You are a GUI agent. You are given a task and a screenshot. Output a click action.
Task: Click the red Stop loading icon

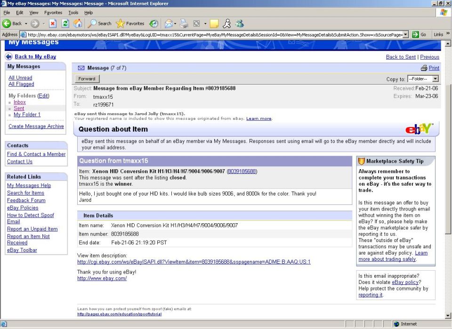point(52,23)
